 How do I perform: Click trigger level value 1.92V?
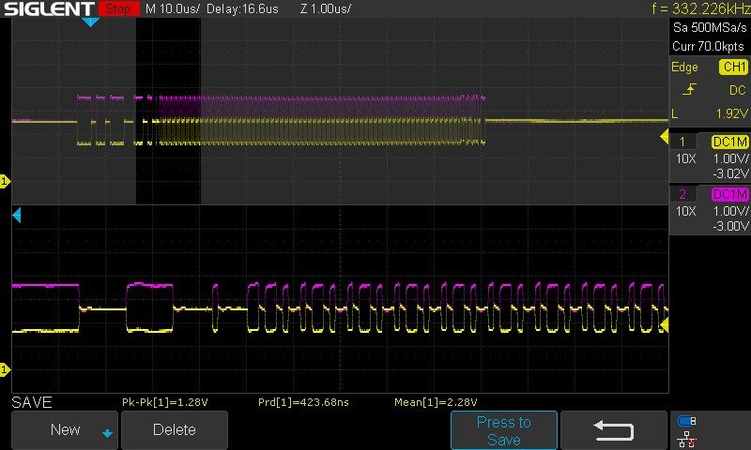click(x=732, y=113)
